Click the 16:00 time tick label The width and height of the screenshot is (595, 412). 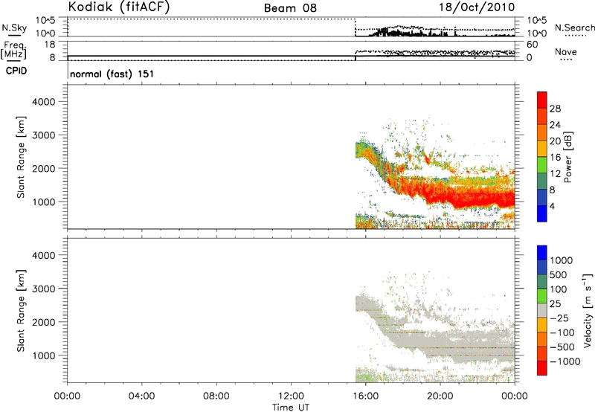click(365, 396)
